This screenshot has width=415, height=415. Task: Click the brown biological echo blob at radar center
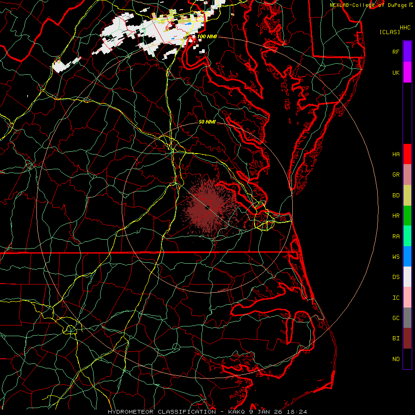click(209, 208)
